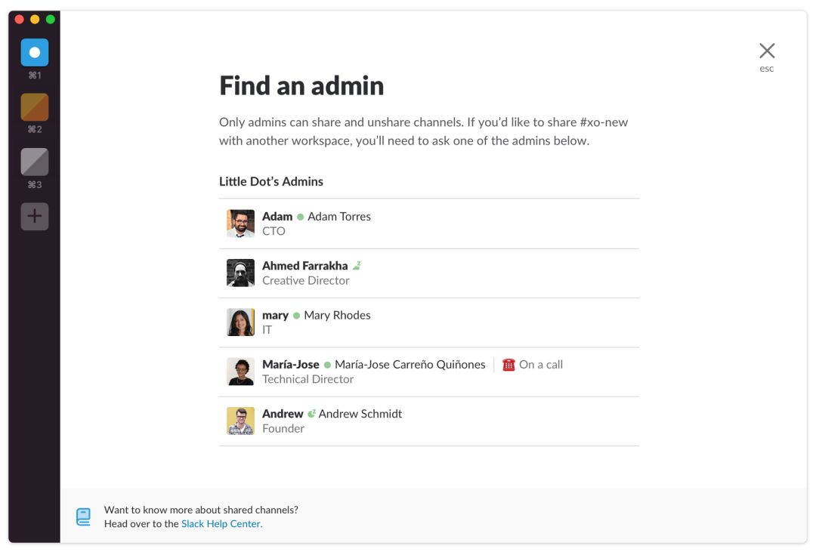Image resolution: width=816 pixels, height=555 pixels.
Task: Open the Slack Help Center link
Action: click(221, 524)
